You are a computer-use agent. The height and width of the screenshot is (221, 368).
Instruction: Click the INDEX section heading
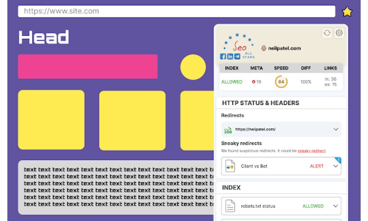pos(231,187)
